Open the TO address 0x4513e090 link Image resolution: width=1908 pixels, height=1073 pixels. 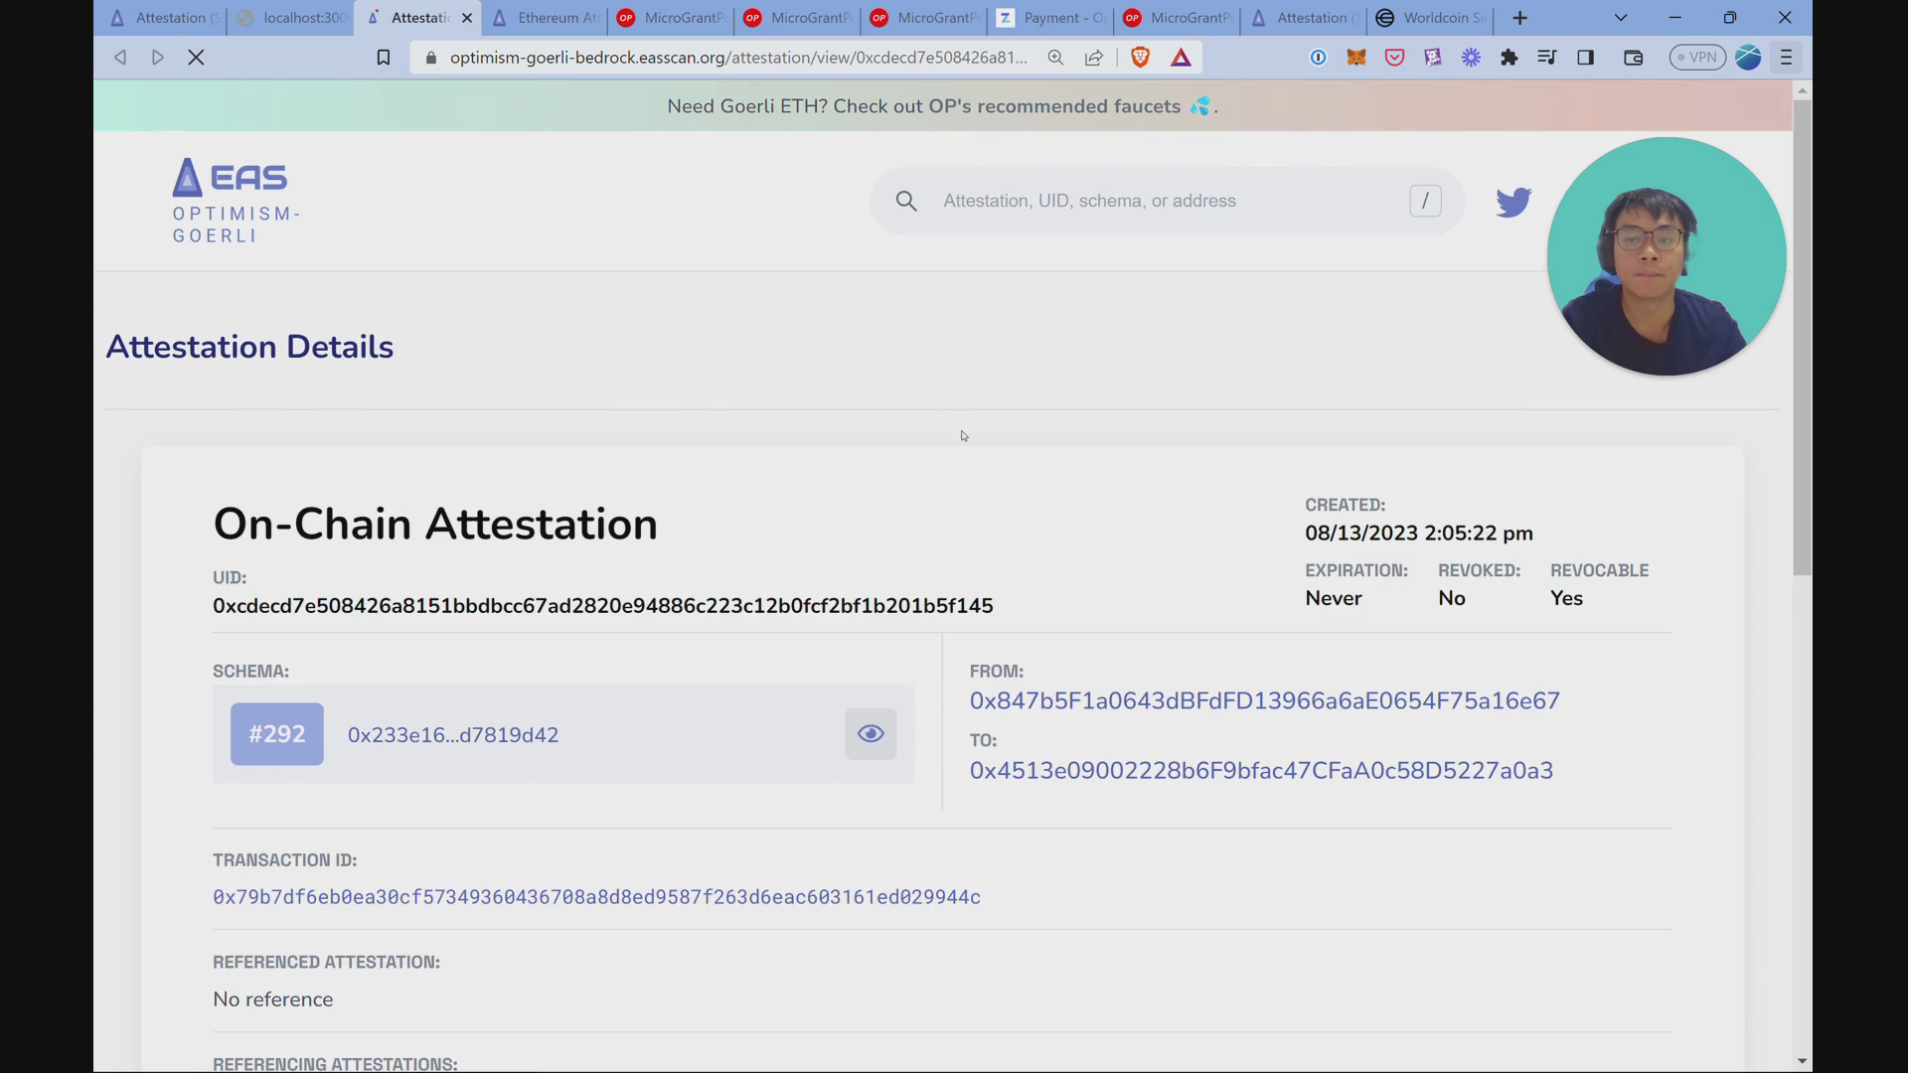1261,770
